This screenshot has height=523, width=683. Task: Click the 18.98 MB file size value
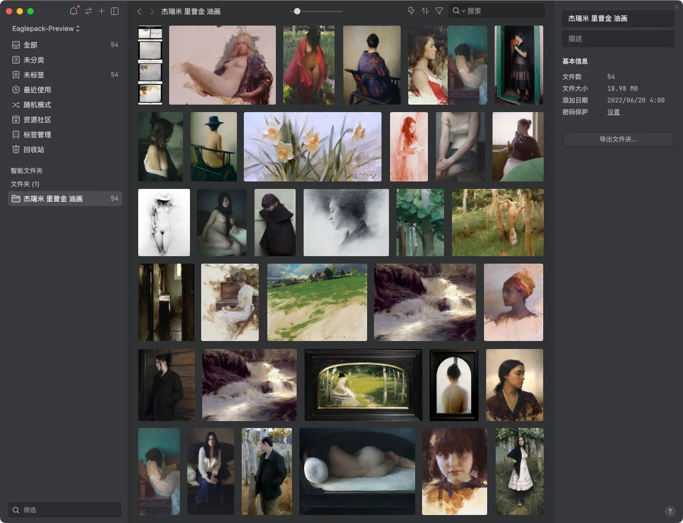pos(622,89)
